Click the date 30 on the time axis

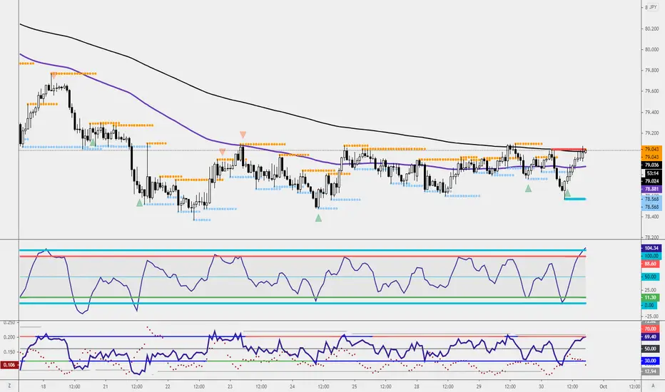tap(541, 386)
